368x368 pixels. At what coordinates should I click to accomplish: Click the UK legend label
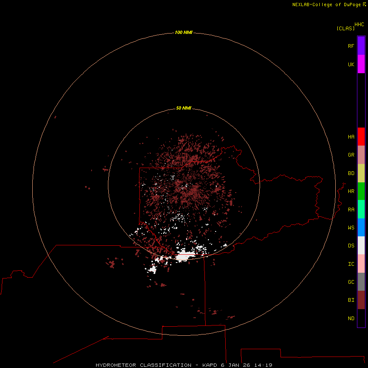click(x=351, y=64)
